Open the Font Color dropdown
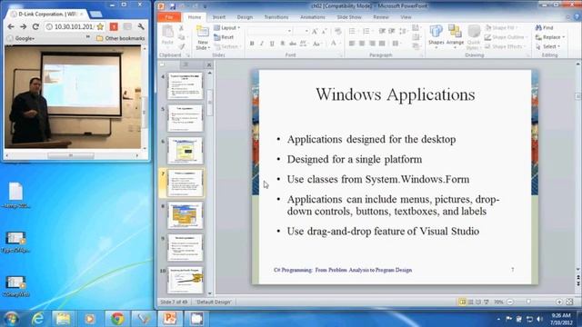Screen dimensions: 582x327 click(336, 44)
